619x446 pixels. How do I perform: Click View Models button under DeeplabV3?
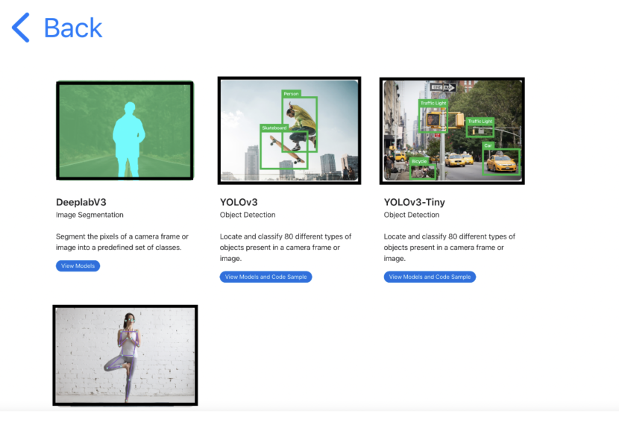(78, 266)
